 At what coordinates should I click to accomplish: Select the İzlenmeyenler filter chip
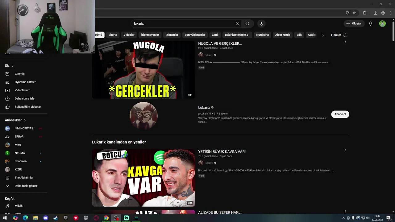(x=150, y=35)
